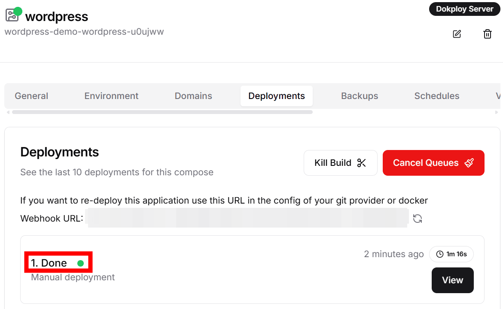Click the red Cancel Queues button
The height and width of the screenshot is (309, 503).
[x=433, y=163]
